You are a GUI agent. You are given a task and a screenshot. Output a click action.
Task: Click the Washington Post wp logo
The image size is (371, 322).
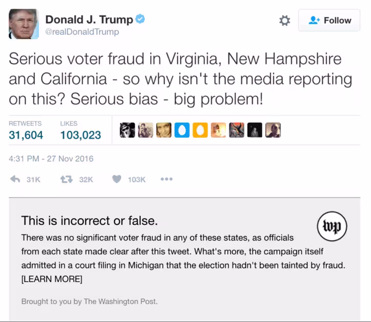click(332, 226)
